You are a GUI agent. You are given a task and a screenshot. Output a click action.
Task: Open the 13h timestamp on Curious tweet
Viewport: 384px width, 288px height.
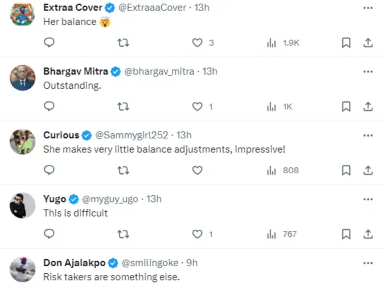click(x=184, y=135)
